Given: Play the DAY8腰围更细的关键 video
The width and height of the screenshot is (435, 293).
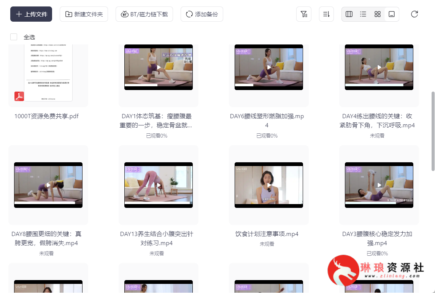Looking at the screenshot, I should 48,185.
